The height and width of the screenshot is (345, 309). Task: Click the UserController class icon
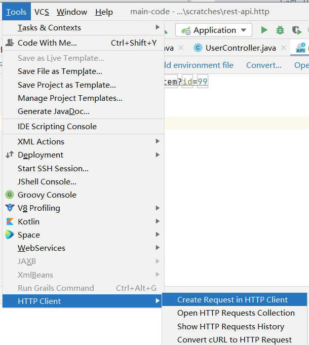pos(198,48)
